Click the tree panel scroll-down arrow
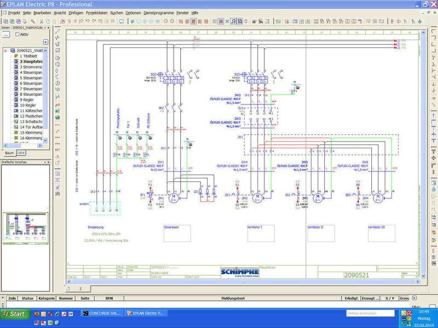This screenshot has width=438, height=328. [45, 140]
